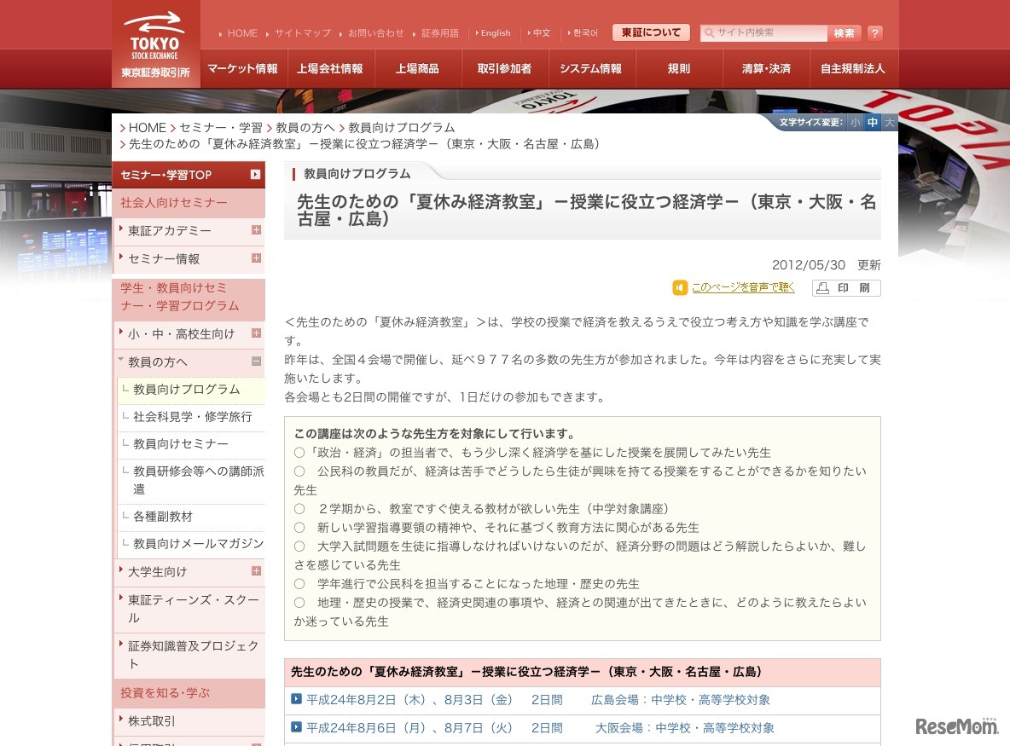Click the 検索 search button
This screenshot has height=746, width=1010.
coord(844,32)
